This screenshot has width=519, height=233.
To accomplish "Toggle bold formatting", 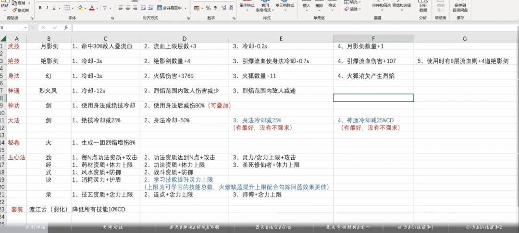I will pyautogui.click(x=40, y=8).
